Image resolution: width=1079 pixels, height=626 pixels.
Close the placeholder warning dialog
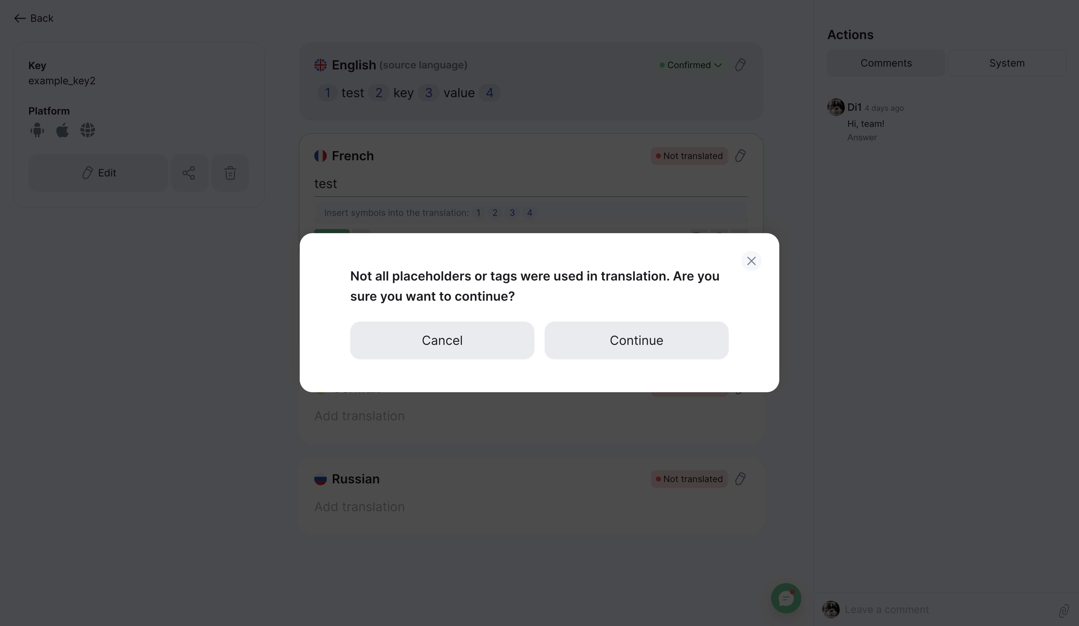click(751, 261)
